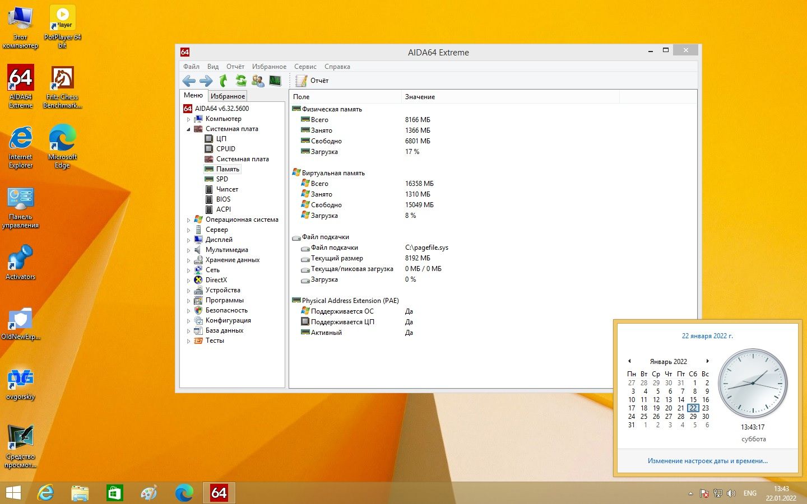Open the green monitor graph toolbar icon
Image resolution: width=807 pixels, height=504 pixels.
coord(275,81)
